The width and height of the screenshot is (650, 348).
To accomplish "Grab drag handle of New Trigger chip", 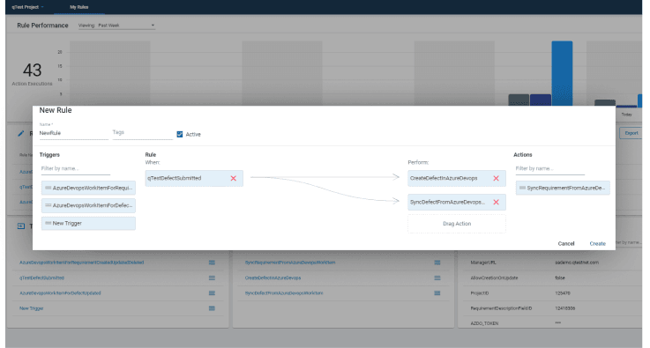I will click(x=49, y=223).
